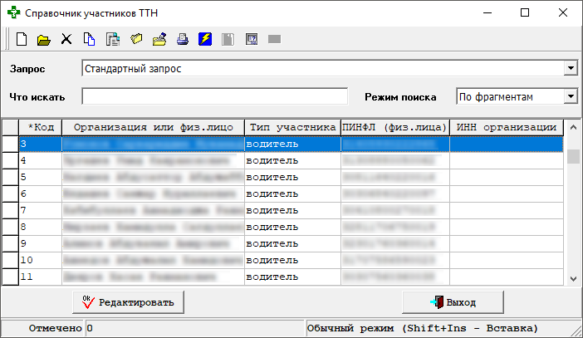The image size is (583, 338).
Task: Click the green cross application icon
Action: tap(14, 12)
